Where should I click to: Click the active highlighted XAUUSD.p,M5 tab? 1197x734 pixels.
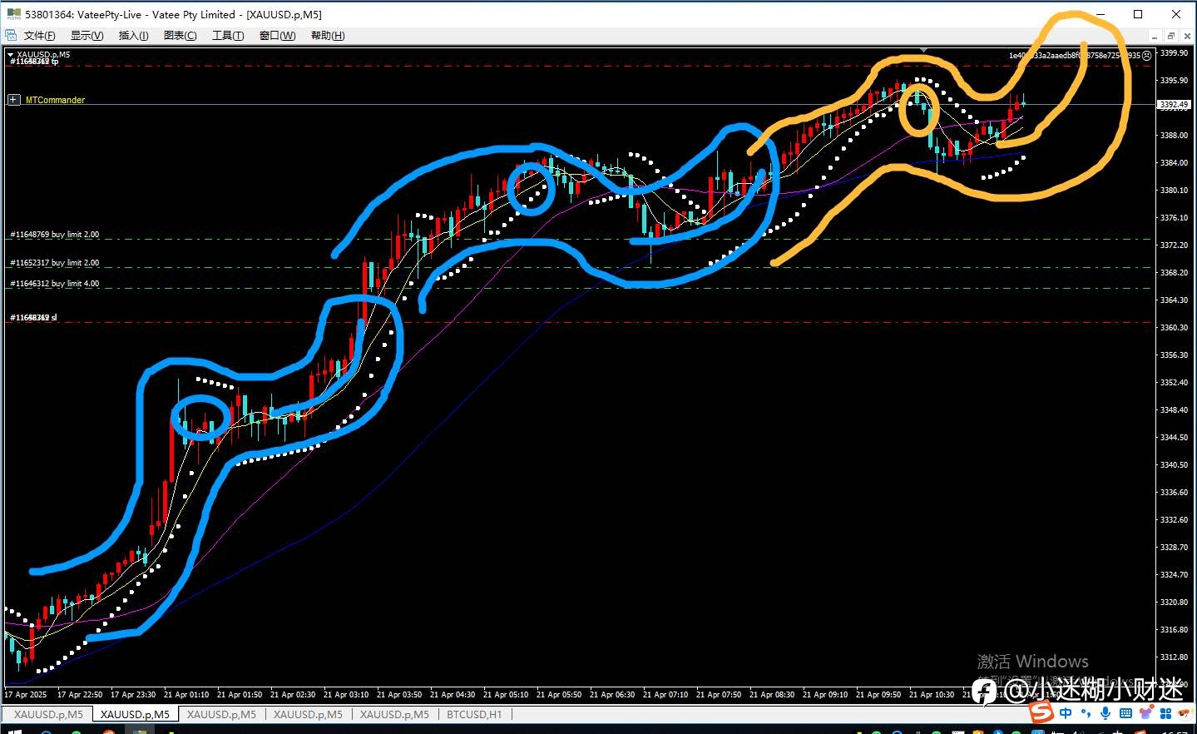135,714
